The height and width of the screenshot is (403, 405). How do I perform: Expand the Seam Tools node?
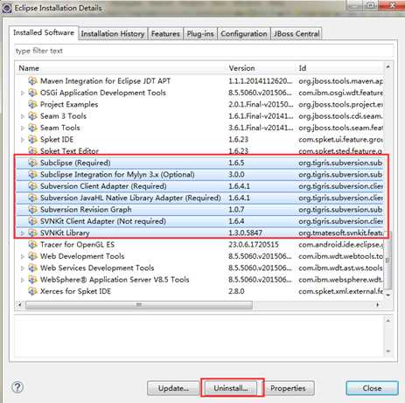pyautogui.click(x=23, y=128)
